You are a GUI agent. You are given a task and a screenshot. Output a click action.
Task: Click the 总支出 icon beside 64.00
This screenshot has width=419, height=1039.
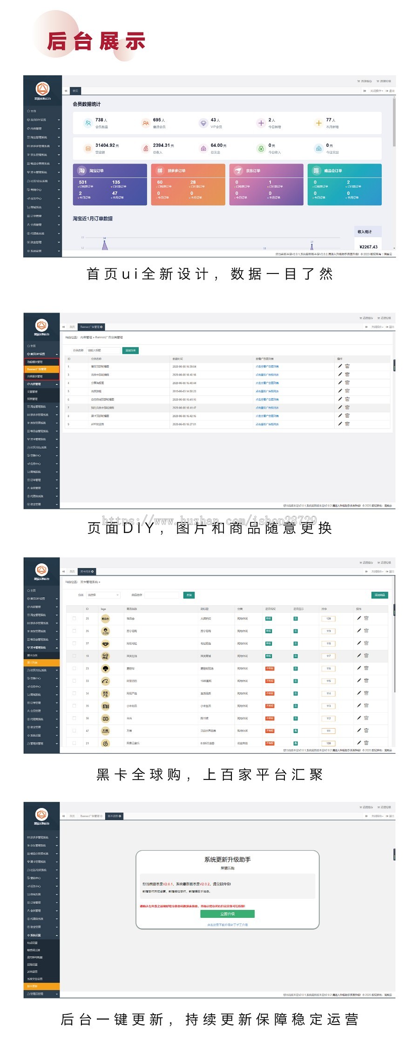coord(203,149)
